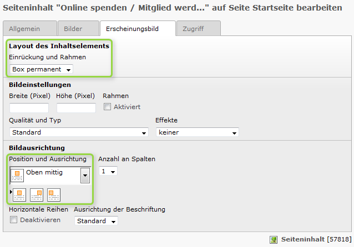Expand the Effekte dropdown
354x247 pixels.
[x=197, y=132]
